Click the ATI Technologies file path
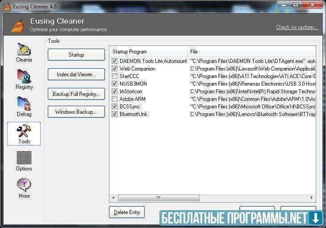The height and width of the screenshot is (228, 326). (253, 76)
